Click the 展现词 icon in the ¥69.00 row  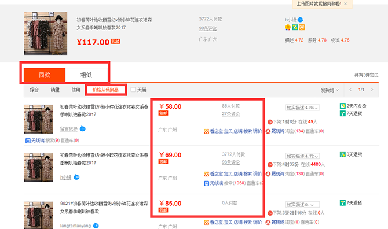268,174
